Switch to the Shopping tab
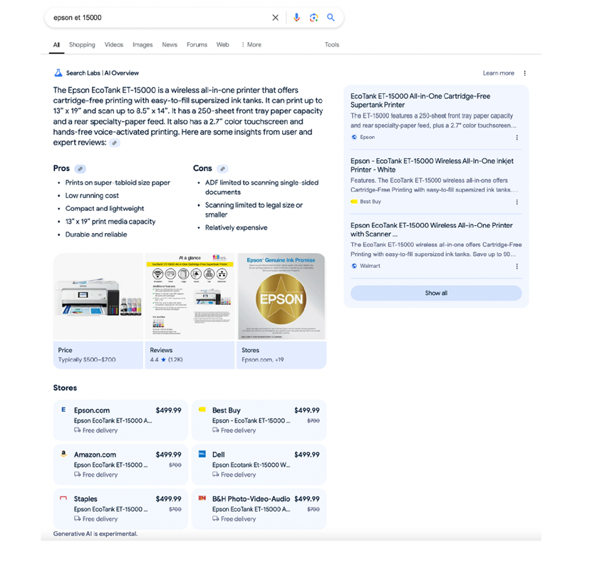The width and height of the screenshot is (607, 585). pyautogui.click(x=82, y=45)
